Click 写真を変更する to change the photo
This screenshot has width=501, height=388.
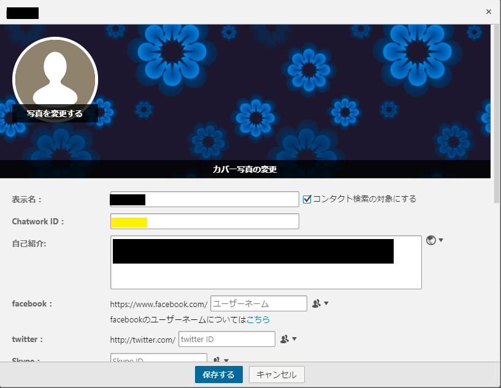55,113
